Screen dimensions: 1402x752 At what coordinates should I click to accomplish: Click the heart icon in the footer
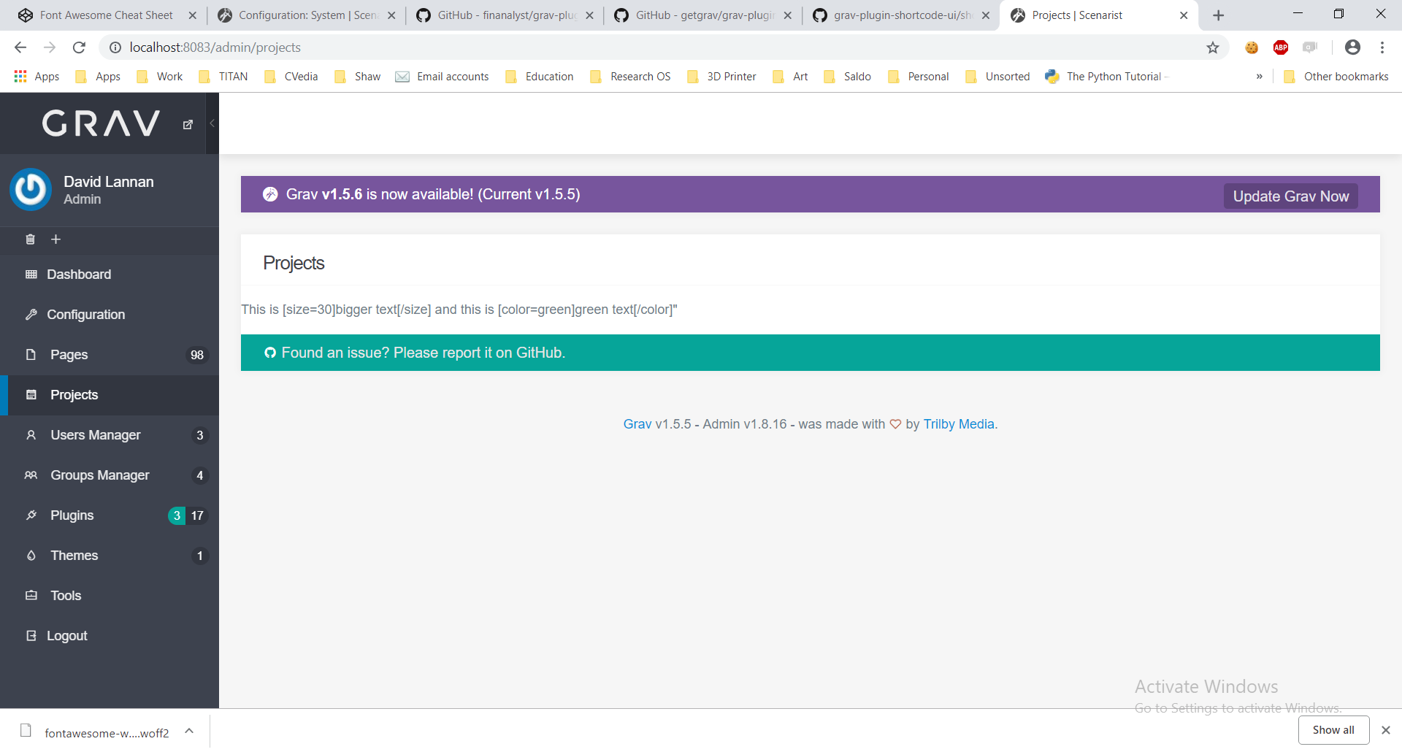pos(895,424)
